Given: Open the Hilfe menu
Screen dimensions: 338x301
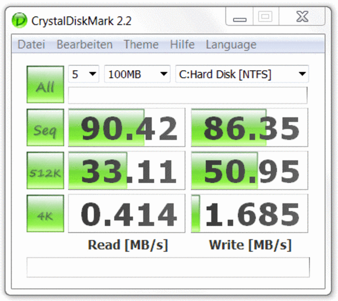Looking at the screenshot, I should click(x=182, y=45).
